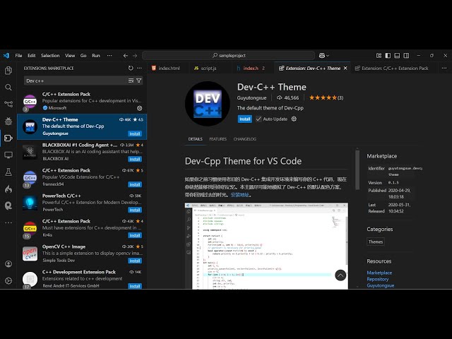Expand the hidden menu bar items ellipsis
Viewport: 452px width, 339px height.
107,55
